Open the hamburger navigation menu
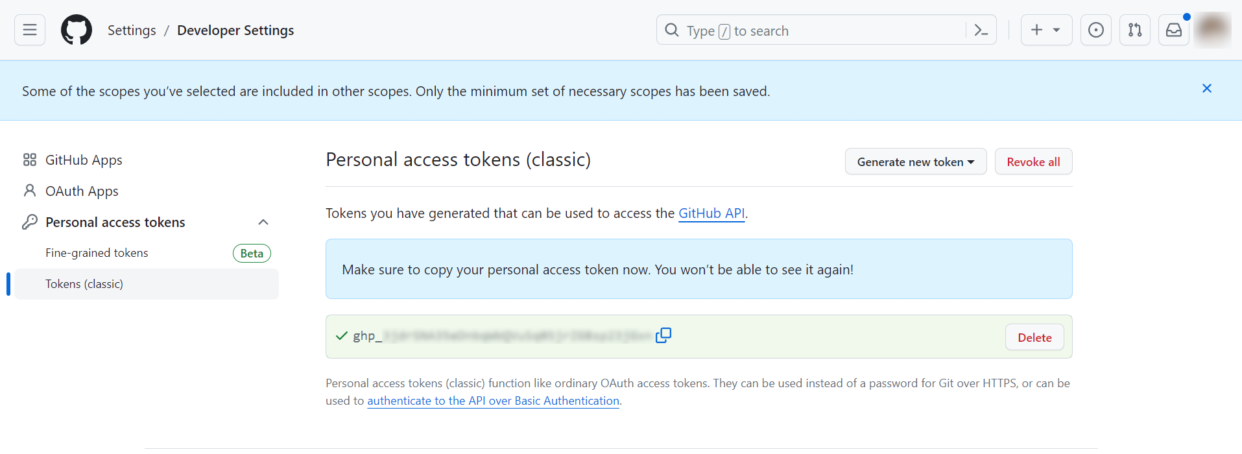 [30, 30]
